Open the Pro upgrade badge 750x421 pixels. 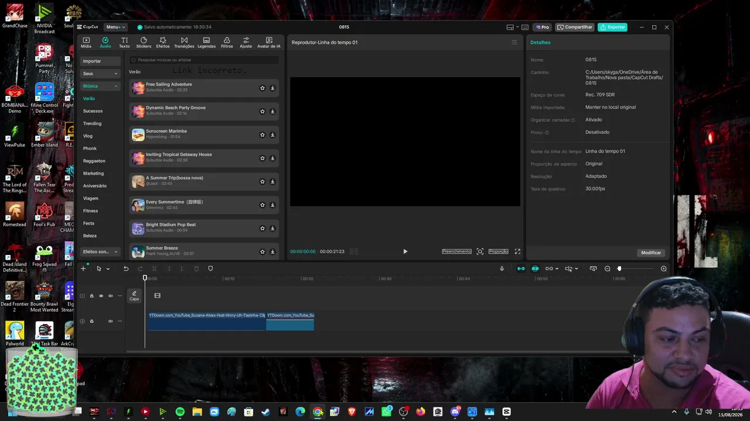pyautogui.click(x=542, y=27)
